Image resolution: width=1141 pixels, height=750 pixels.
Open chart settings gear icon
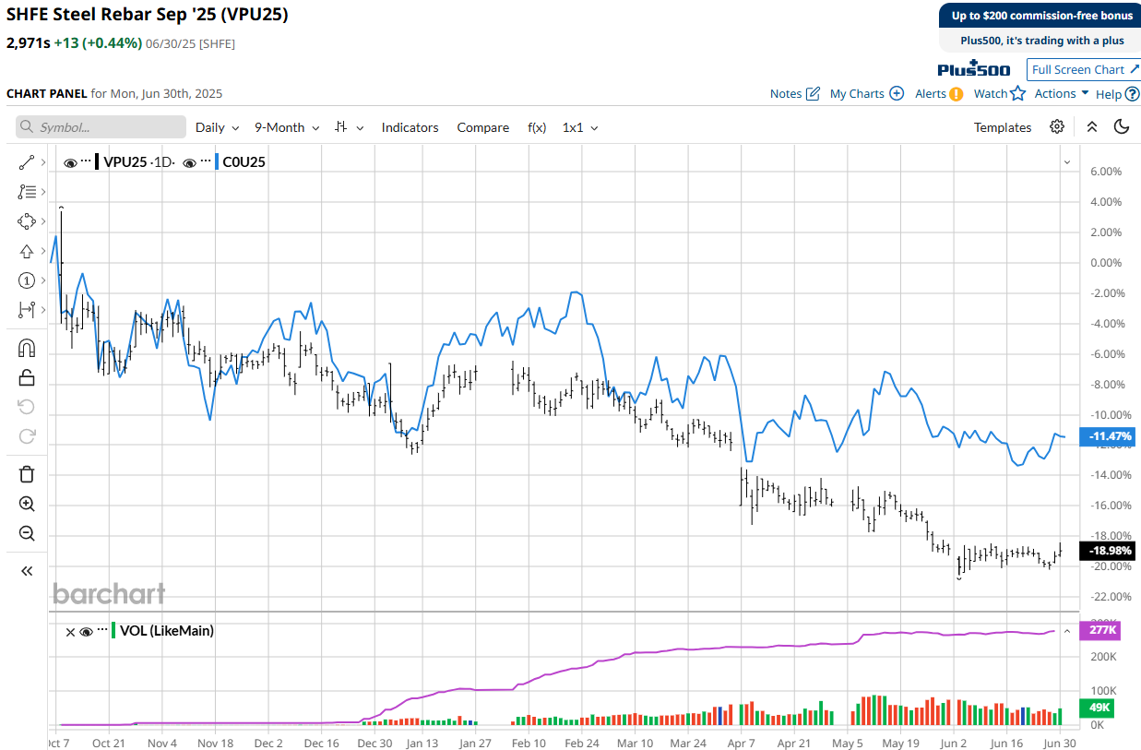[x=1057, y=127]
